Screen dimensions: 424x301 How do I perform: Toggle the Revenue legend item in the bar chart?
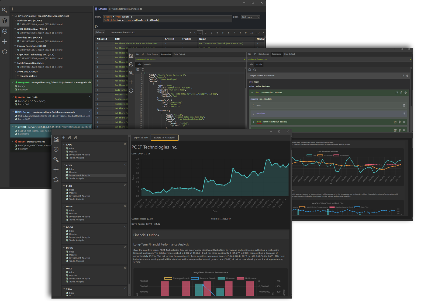(x=226, y=278)
